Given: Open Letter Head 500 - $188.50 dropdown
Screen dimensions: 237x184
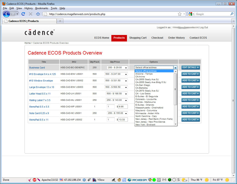Looking at the screenshot, I should coord(117,93).
